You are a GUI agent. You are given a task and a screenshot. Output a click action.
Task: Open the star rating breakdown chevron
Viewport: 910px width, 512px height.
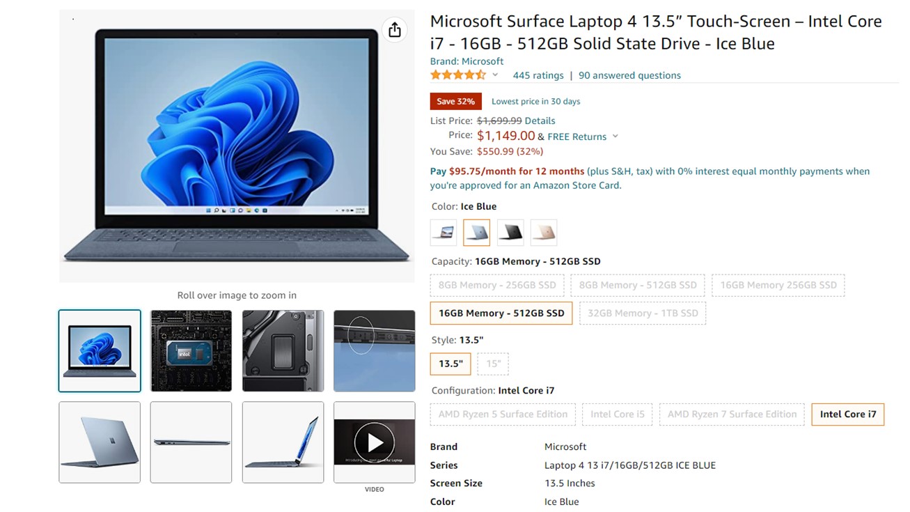click(x=495, y=75)
